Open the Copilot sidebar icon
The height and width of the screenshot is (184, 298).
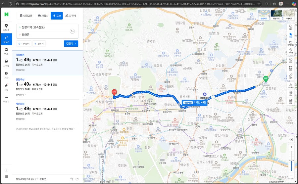point(294,4)
